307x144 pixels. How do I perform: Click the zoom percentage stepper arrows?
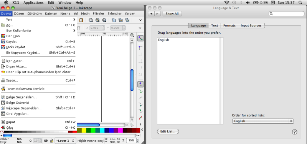(x=138, y=141)
